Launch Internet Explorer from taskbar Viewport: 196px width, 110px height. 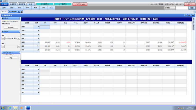[9, 108]
